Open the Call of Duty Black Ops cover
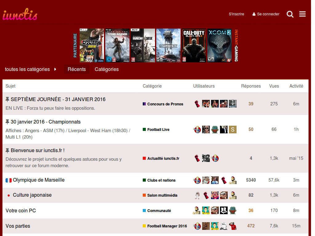 [x=194, y=45]
